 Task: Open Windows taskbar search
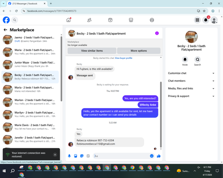[x=12, y=171]
